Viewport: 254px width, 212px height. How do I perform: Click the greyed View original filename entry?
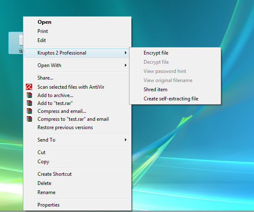tap(175, 80)
